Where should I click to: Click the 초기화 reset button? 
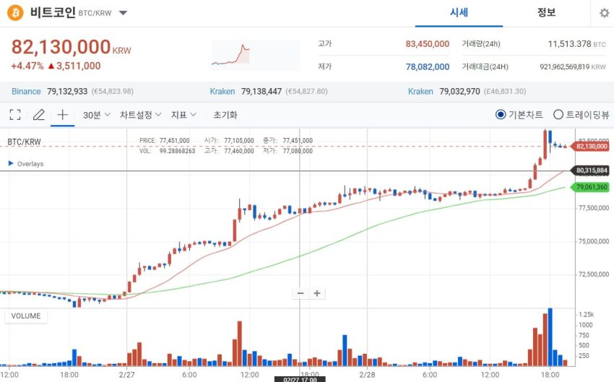click(225, 115)
